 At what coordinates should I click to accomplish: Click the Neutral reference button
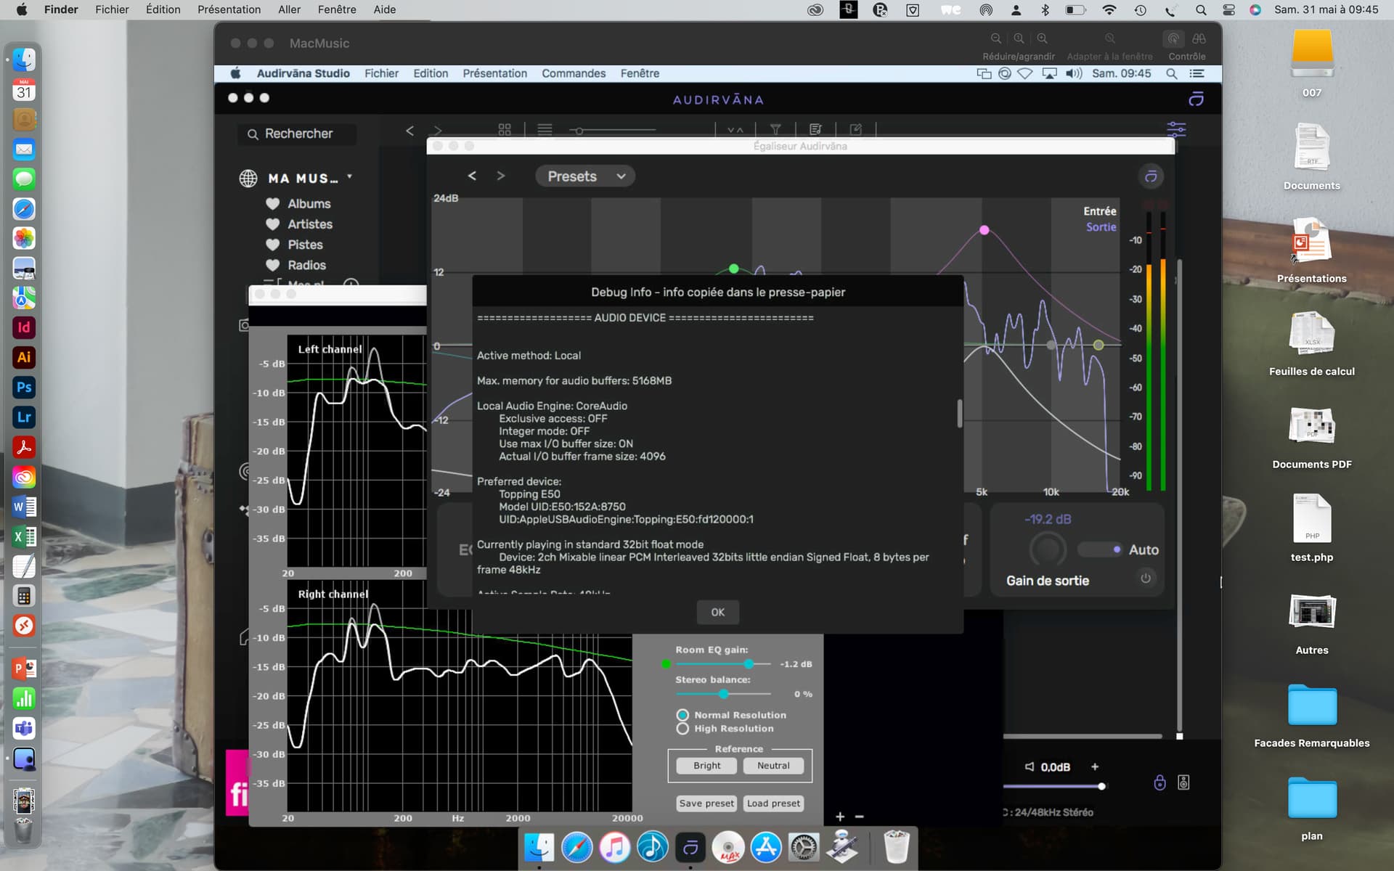tap(773, 766)
